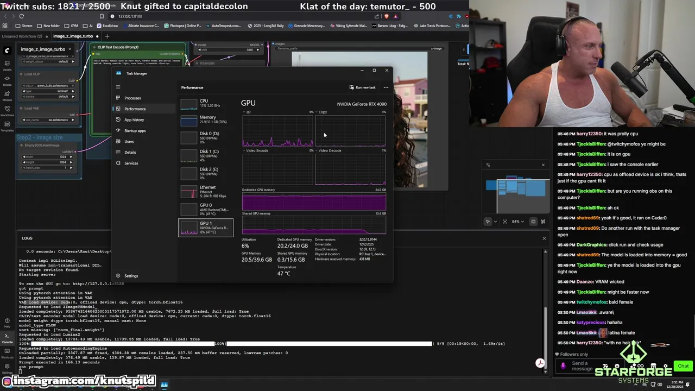Decrease height value on EmptySD3LatentImage node
The image size is (695, 391).
click(24, 162)
